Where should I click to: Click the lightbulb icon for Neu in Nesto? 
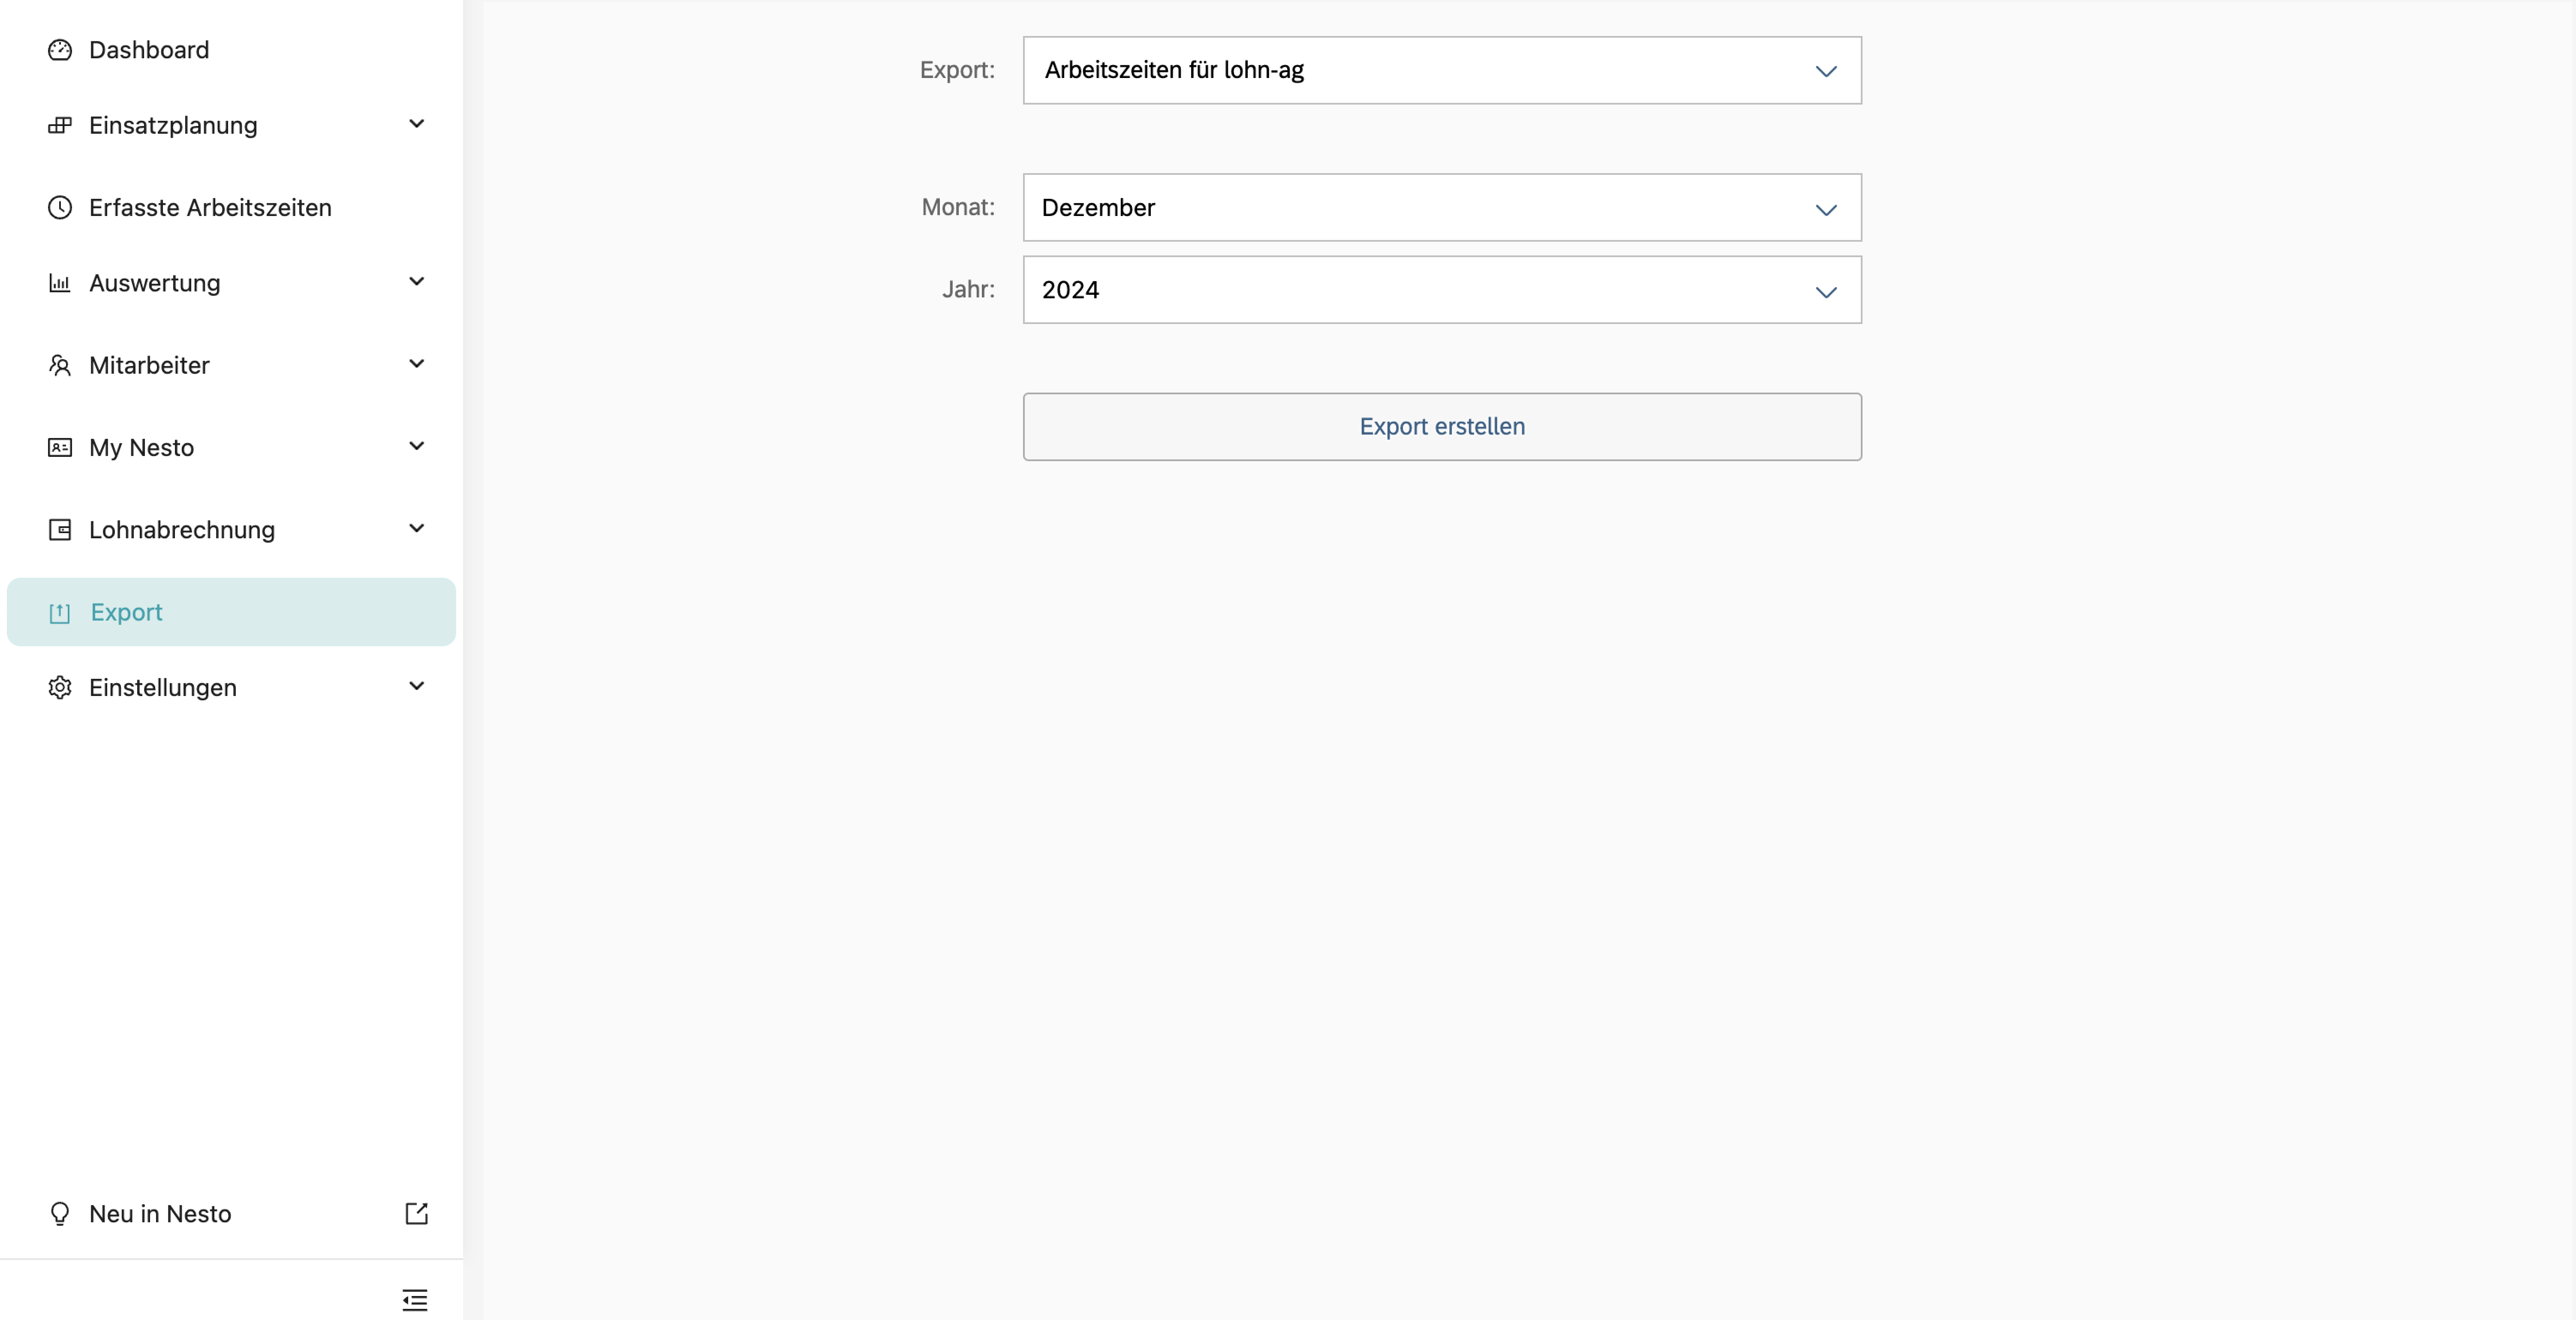60,1213
